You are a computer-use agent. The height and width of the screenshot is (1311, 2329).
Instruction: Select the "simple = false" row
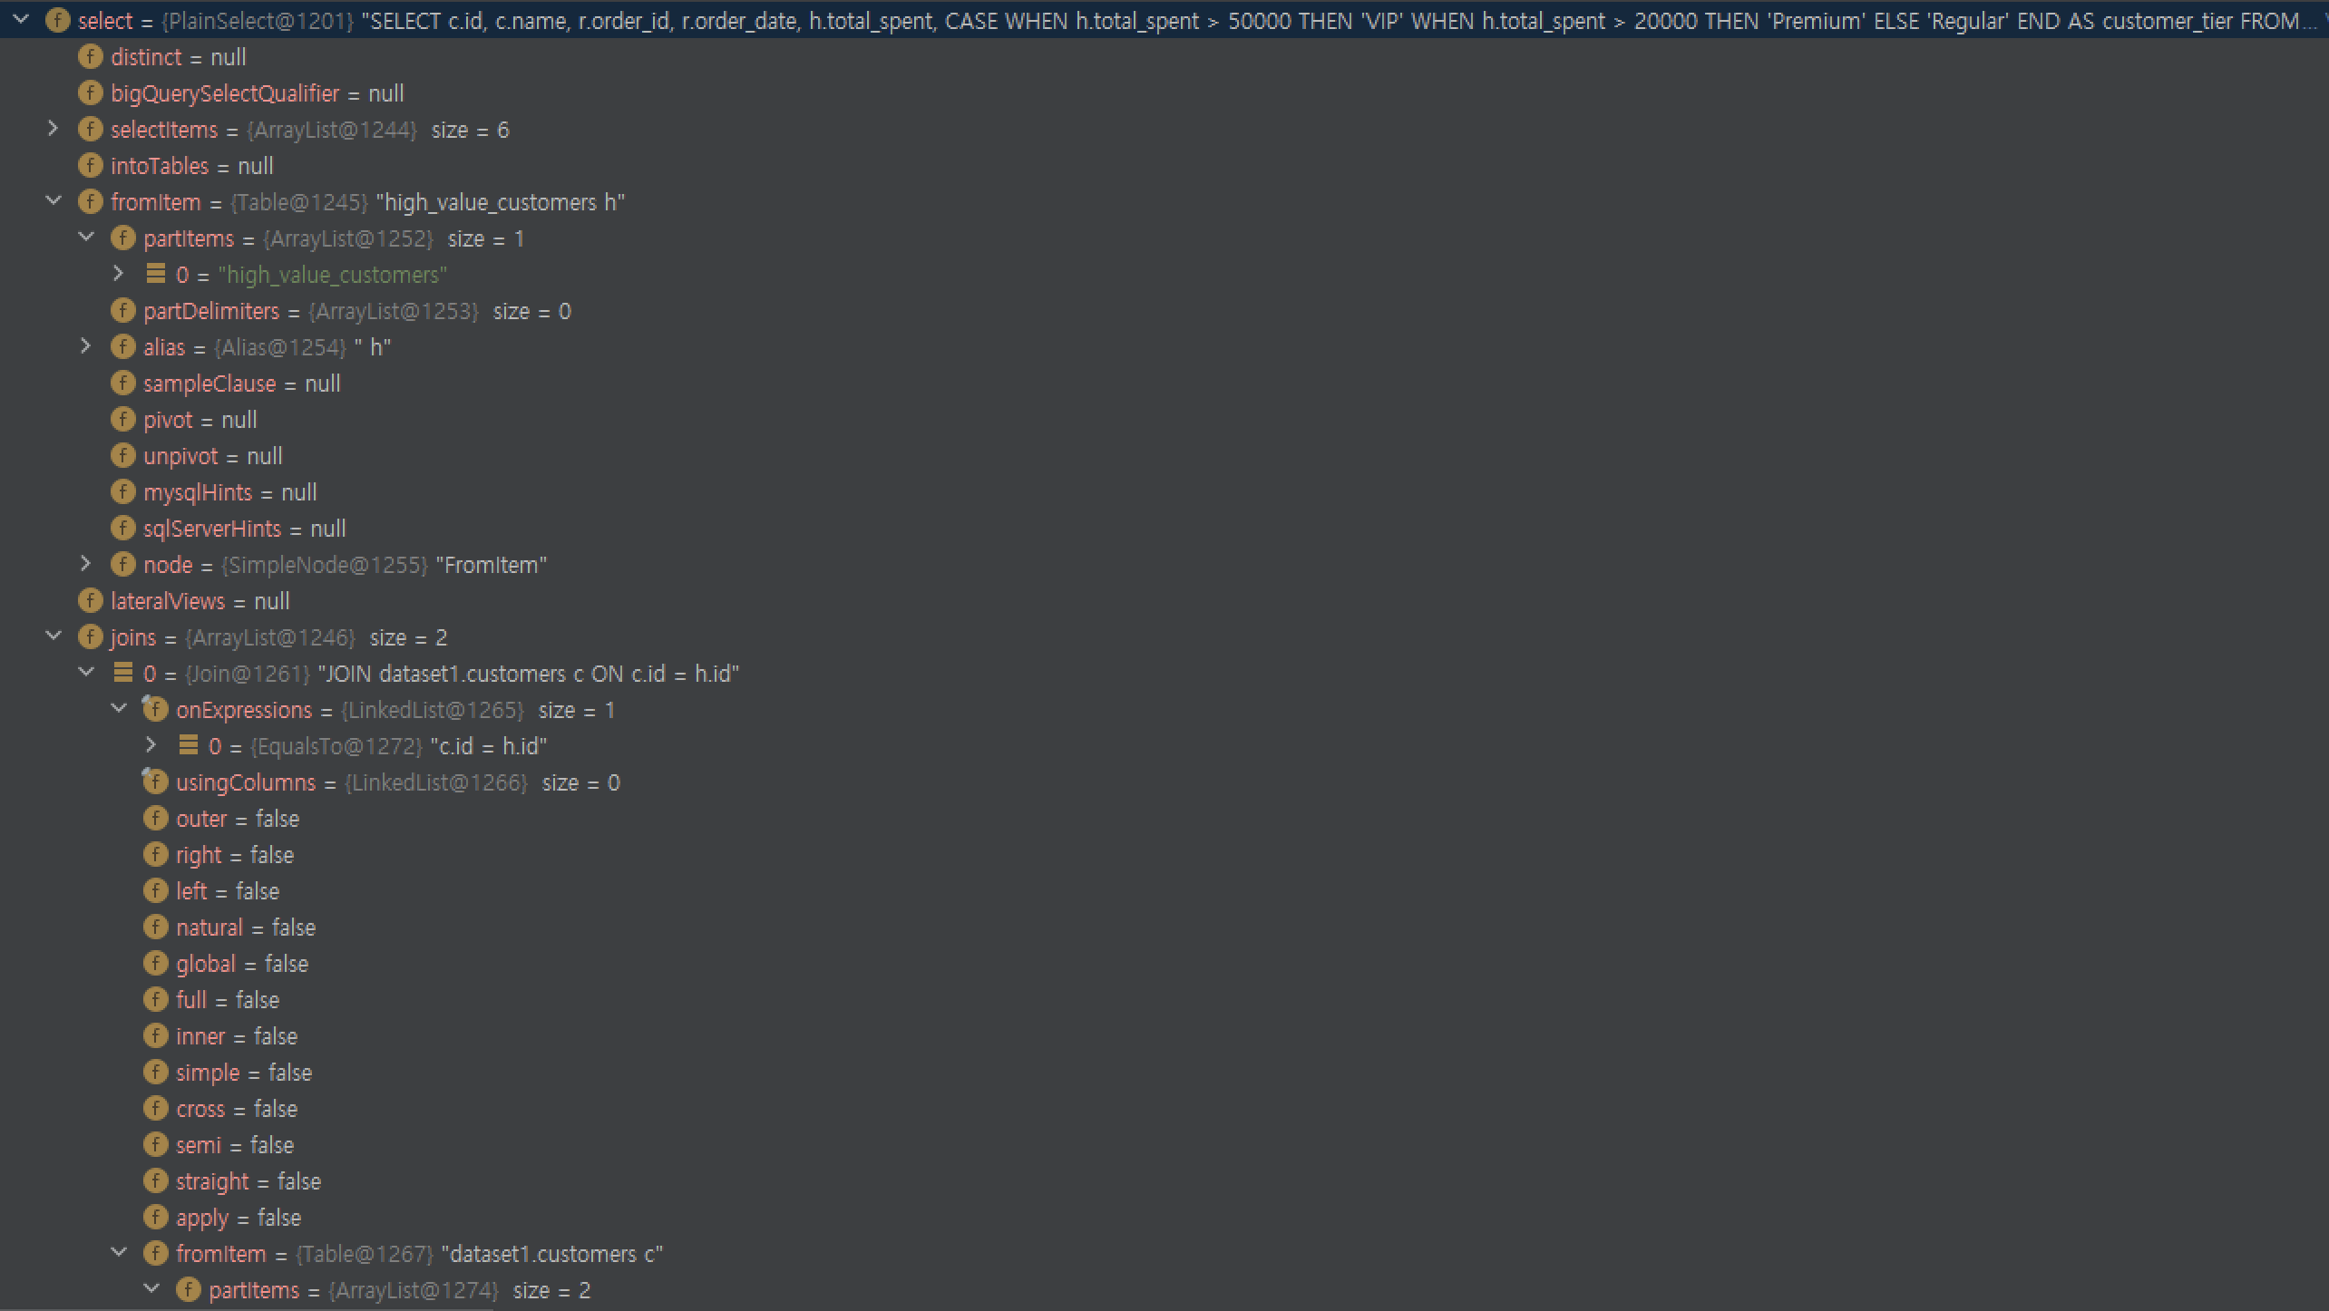[1164, 1073]
